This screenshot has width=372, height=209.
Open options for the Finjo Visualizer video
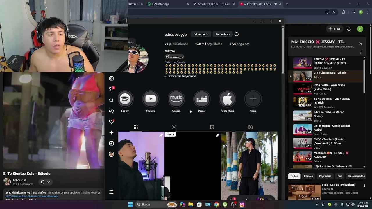pos(364,185)
